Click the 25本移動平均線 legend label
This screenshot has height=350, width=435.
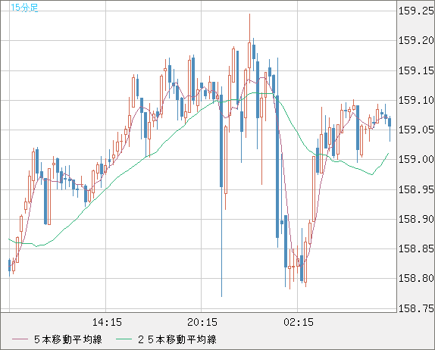(x=177, y=339)
